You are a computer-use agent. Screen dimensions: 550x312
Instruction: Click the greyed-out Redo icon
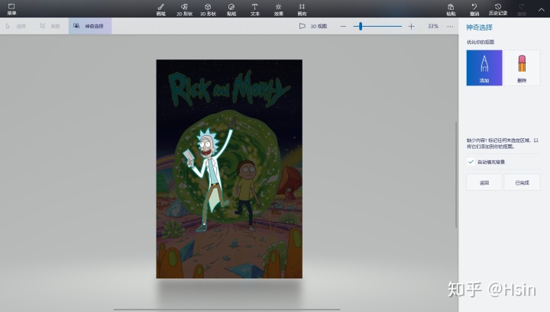coord(522,9)
